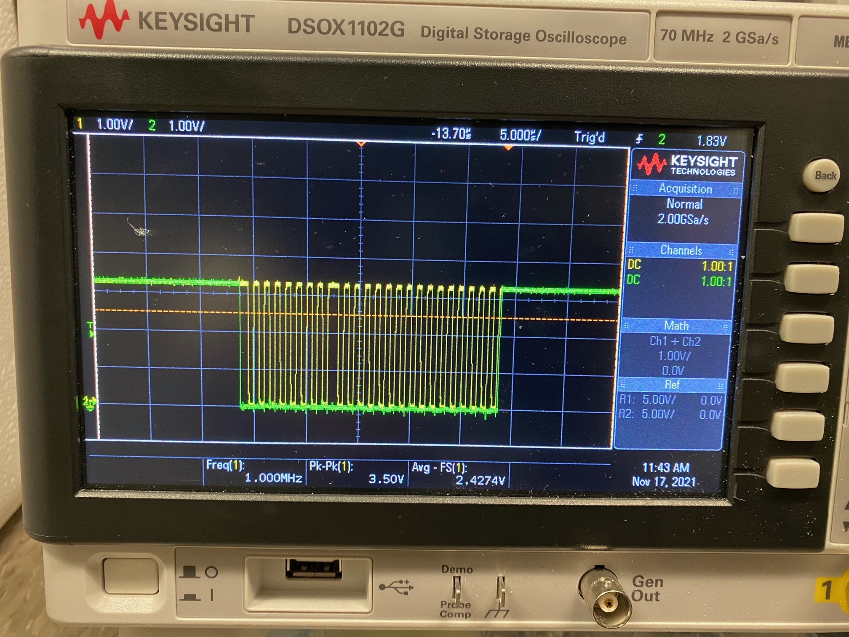Tap the Trig'd status indicator
849x637 pixels.
[589, 137]
